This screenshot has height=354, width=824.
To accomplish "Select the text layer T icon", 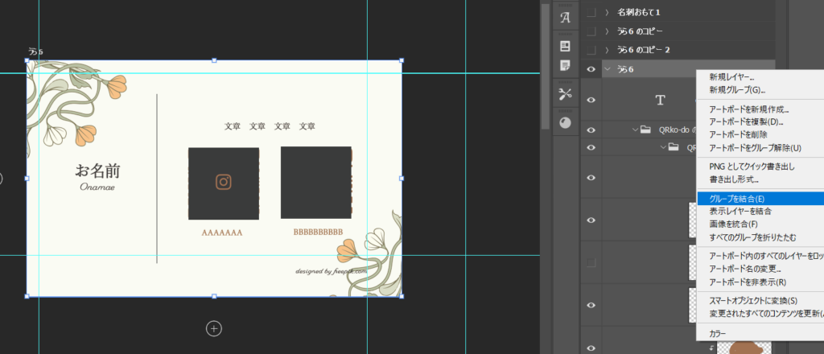I will (x=660, y=100).
